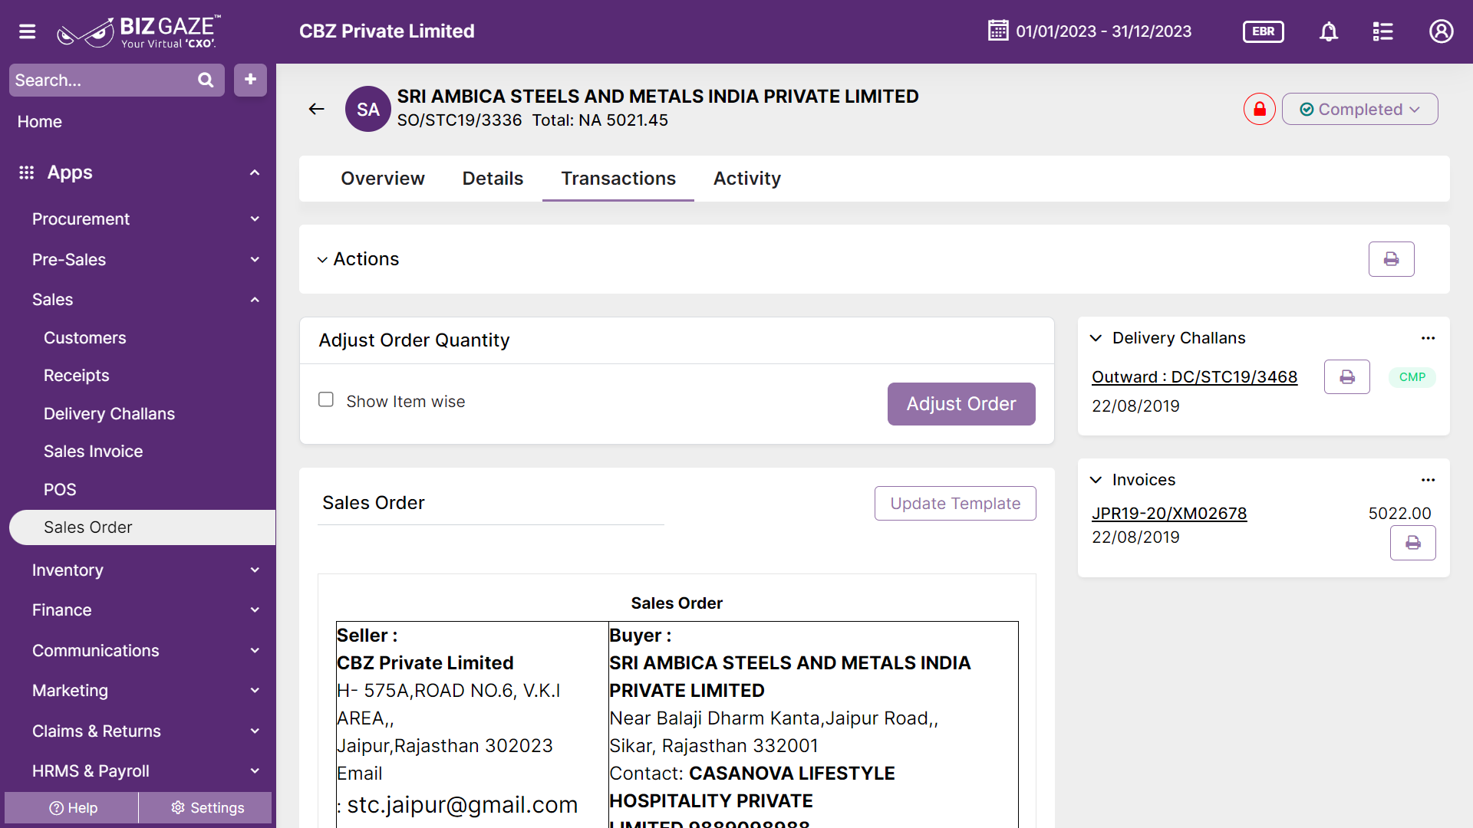Collapse the Sales menu
The width and height of the screenshot is (1473, 828).
[x=255, y=300]
